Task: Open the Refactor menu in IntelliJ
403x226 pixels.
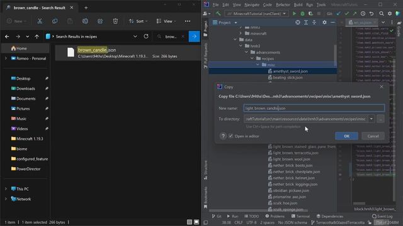Action: (283, 4)
